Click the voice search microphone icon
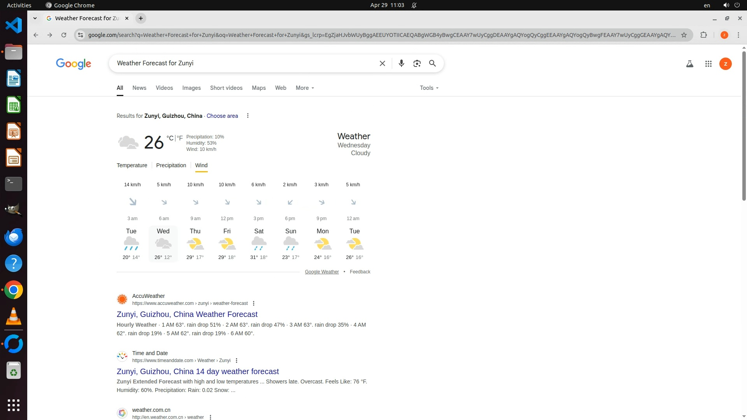This screenshot has width=747, height=420. pos(401,63)
